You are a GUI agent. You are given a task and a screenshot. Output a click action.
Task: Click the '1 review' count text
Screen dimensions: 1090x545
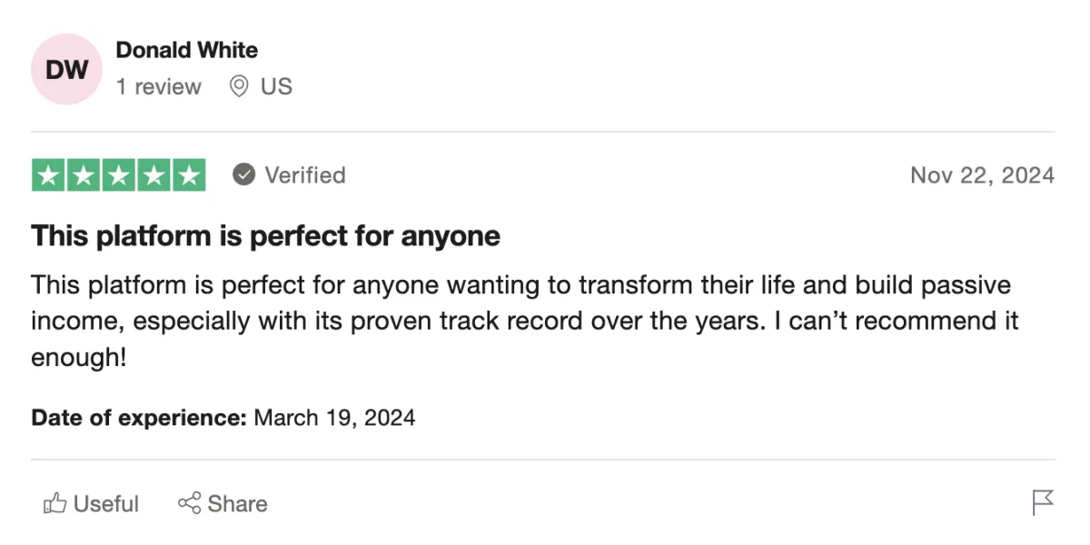159,86
